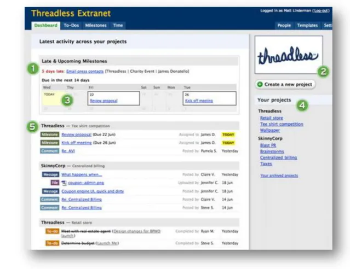This screenshot has height=269, width=350.
Task: Open Centralized billing in Your projects
Action: point(278,157)
